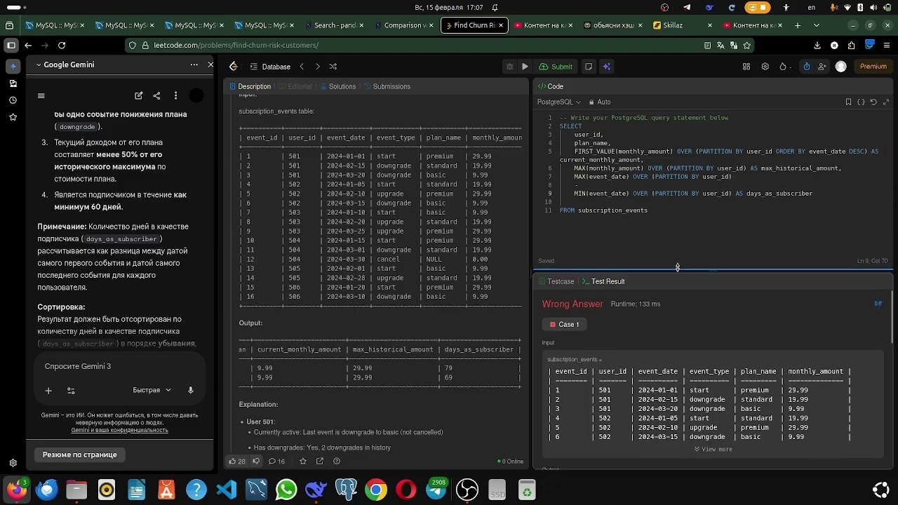
Task: Open the AI sparkle assistant icon
Action: coord(607,67)
